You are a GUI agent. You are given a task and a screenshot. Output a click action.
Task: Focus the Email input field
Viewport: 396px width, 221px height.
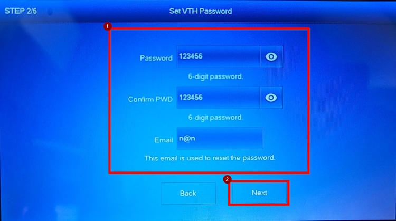point(220,138)
